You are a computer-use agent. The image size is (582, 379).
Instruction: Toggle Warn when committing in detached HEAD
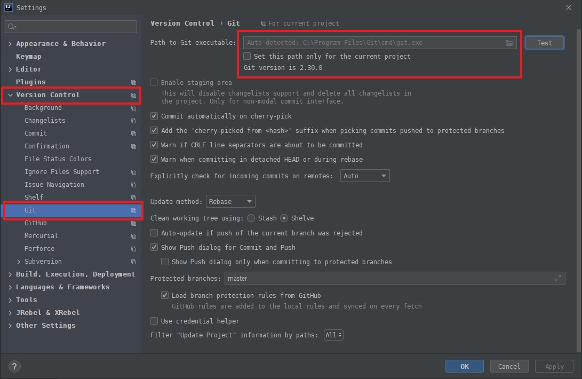pyautogui.click(x=154, y=159)
